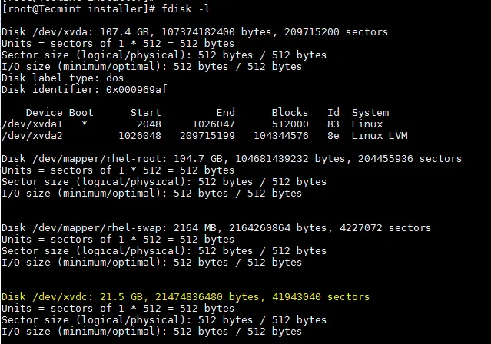The height and width of the screenshot is (344, 491).
Task: Click the Blocks column header
Action: pyautogui.click(x=290, y=112)
